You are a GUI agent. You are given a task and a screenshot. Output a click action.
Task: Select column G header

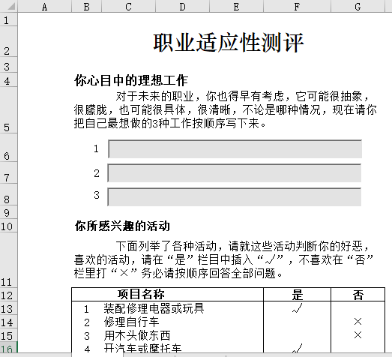358,6
